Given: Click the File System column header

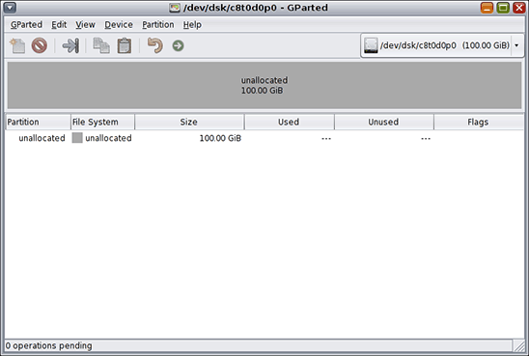Looking at the screenshot, I should click(102, 122).
